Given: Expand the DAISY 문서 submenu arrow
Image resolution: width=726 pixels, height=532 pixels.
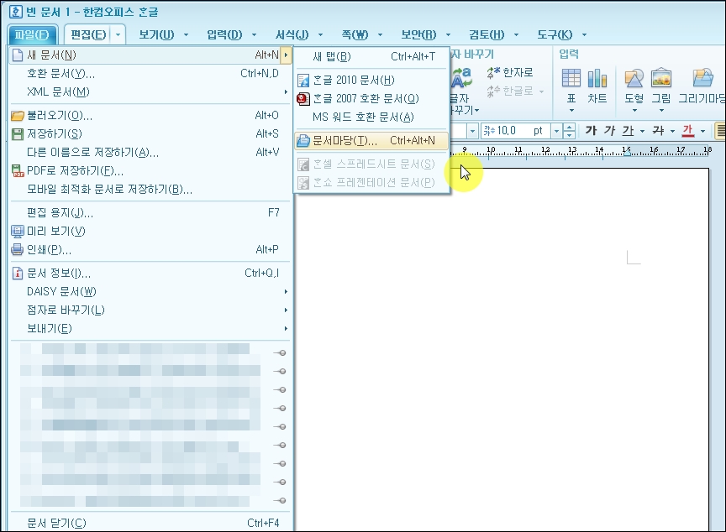Looking at the screenshot, I should [x=286, y=292].
